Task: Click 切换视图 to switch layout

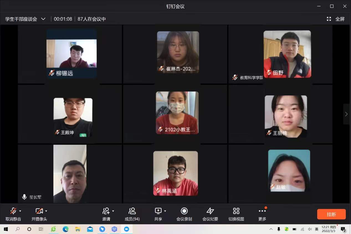Action: [236, 214]
